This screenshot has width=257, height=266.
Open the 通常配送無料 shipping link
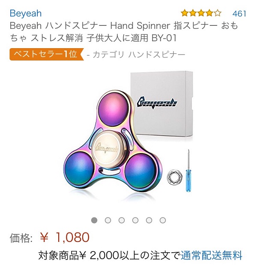(x=212, y=255)
